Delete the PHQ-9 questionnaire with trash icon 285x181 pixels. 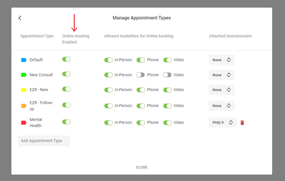(242, 123)
